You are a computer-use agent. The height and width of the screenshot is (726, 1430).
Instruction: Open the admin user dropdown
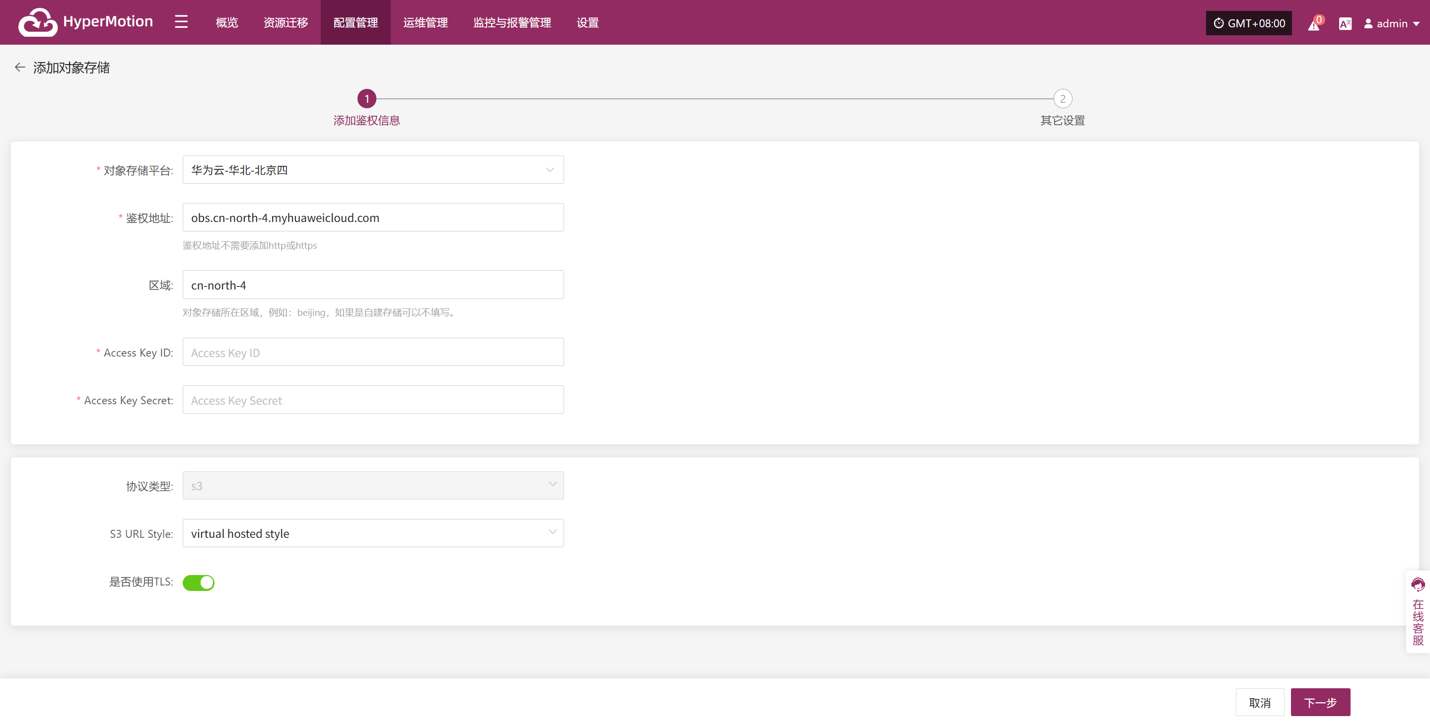[1392, 23]
